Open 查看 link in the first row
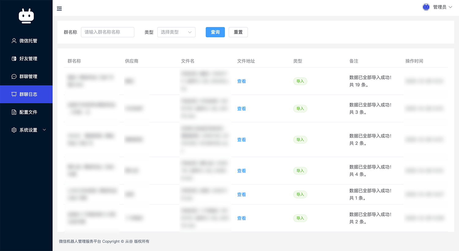Screen dimensions: 459x251 point(241,81)
